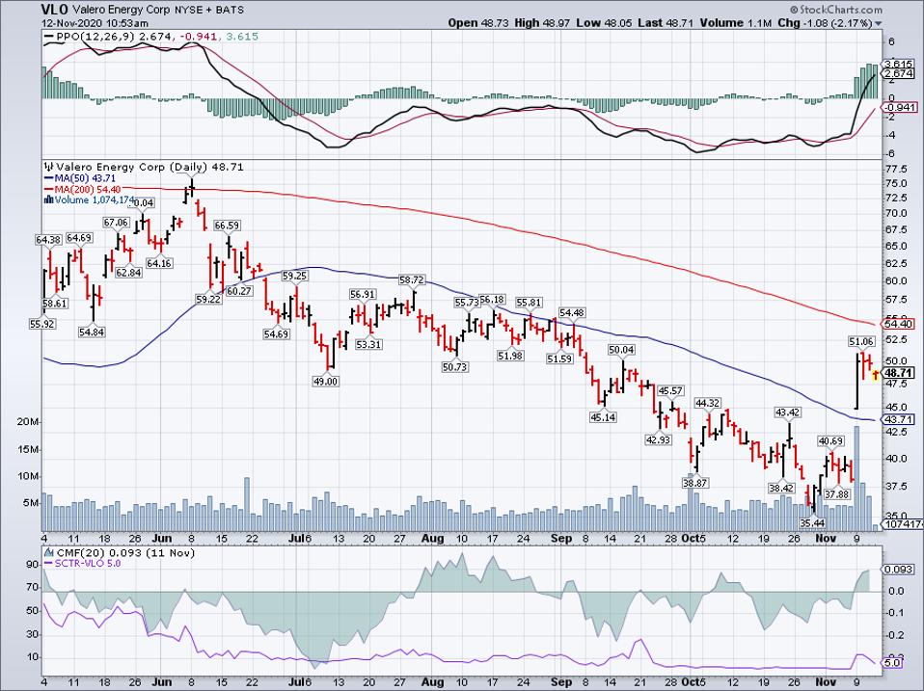Click the 3.615 PPO histogram value flag
The height and width of the screenshot is (691, 924).
coord(898,65)
